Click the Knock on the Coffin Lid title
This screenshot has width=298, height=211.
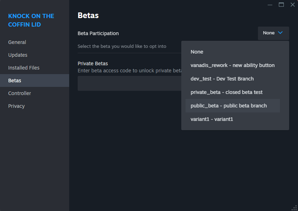pyautogui.click(x=31, y=20)
